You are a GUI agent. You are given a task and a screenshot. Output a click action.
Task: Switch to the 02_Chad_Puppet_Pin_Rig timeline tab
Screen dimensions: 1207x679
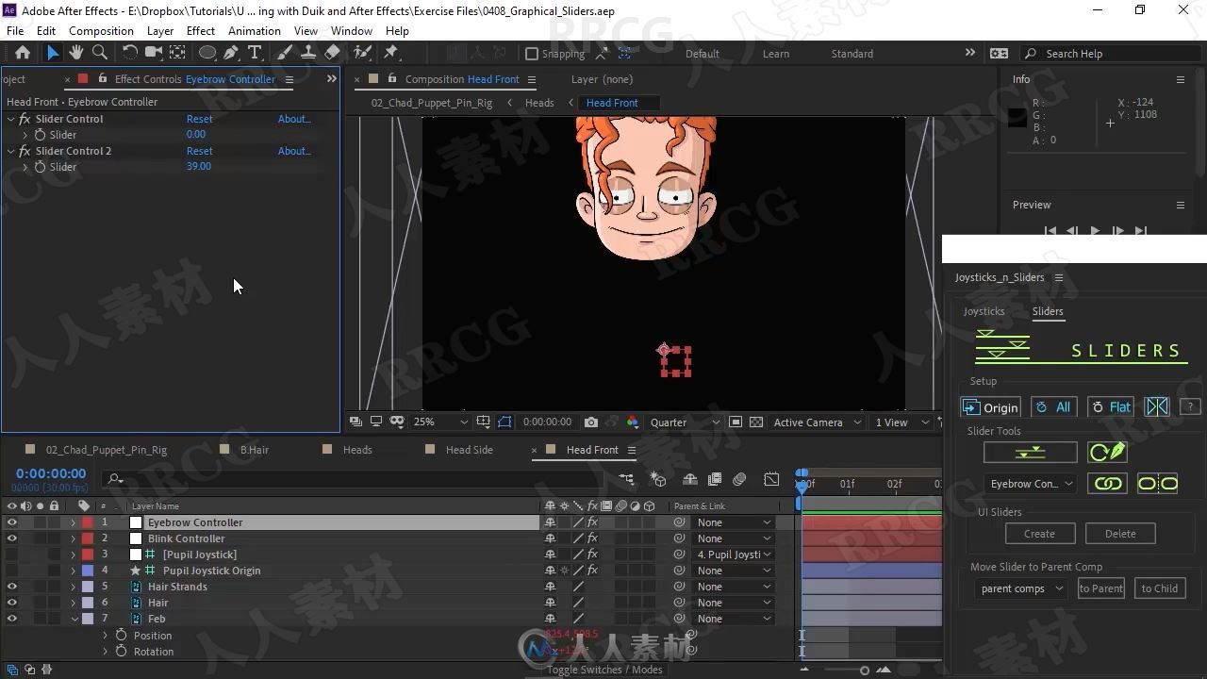[x=107, y=450]
